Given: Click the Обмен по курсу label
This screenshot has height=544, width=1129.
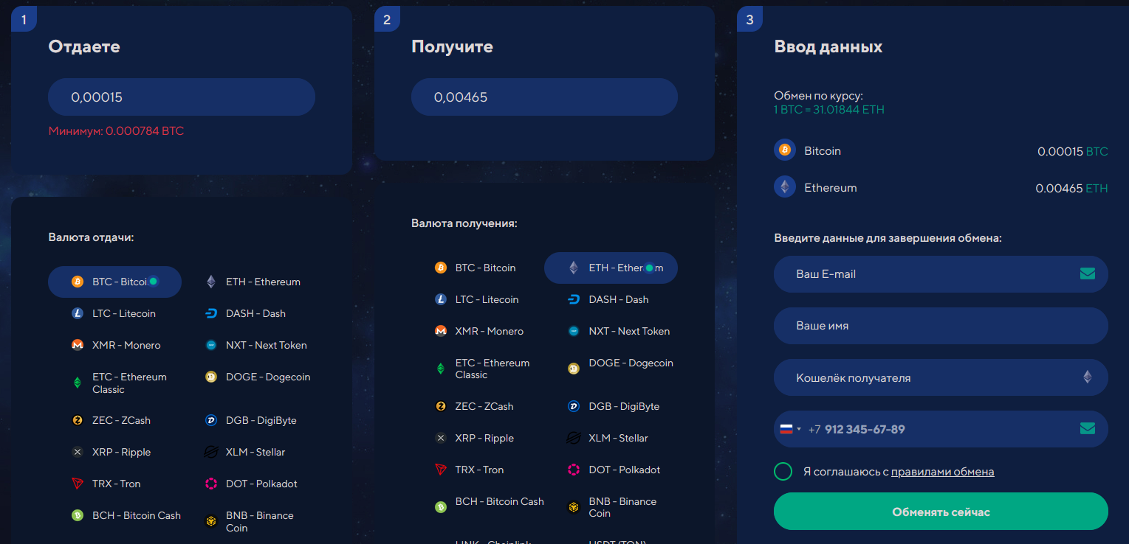Looking at the screenshot, I should 818,96.
